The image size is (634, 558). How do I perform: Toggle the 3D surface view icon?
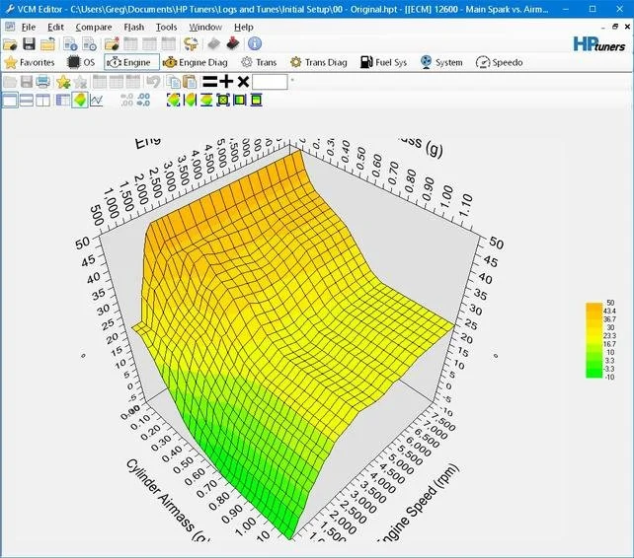pos(80,101)
